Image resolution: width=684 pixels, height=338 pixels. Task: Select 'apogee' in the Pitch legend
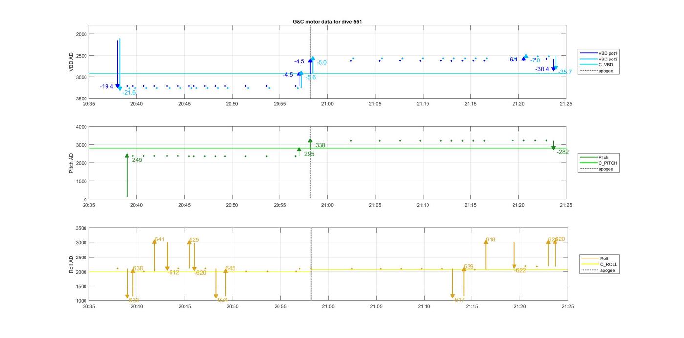click(x=596, y=169)
